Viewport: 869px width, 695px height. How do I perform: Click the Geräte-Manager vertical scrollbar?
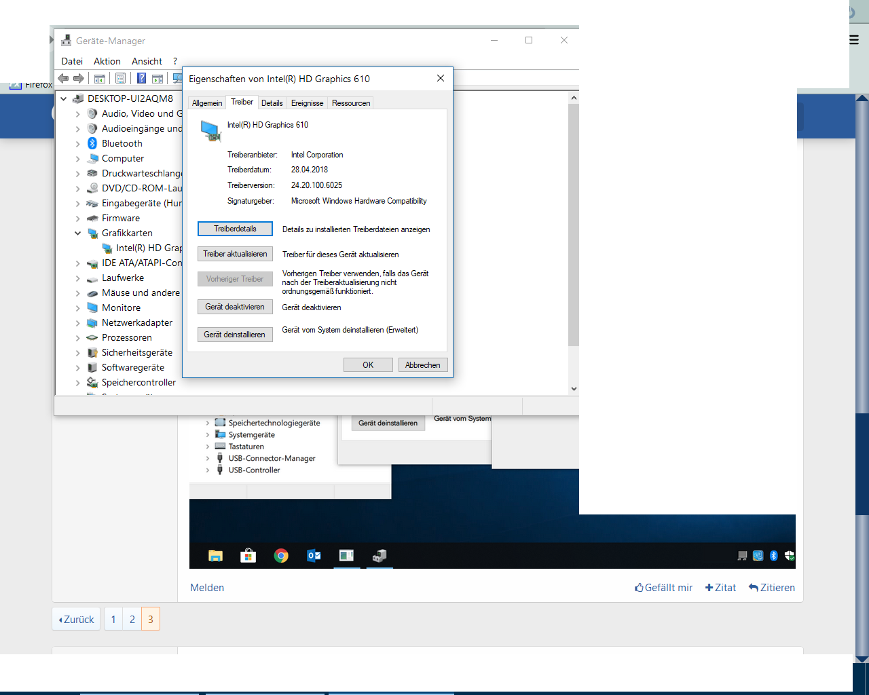[574, 224]
